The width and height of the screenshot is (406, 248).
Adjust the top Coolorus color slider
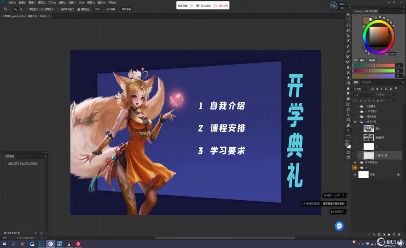tap(374, 66)
